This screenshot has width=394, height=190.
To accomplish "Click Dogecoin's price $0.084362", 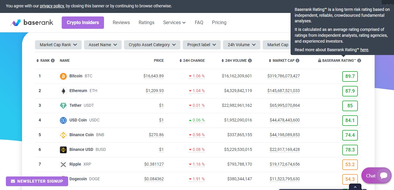I will point(154,179).
